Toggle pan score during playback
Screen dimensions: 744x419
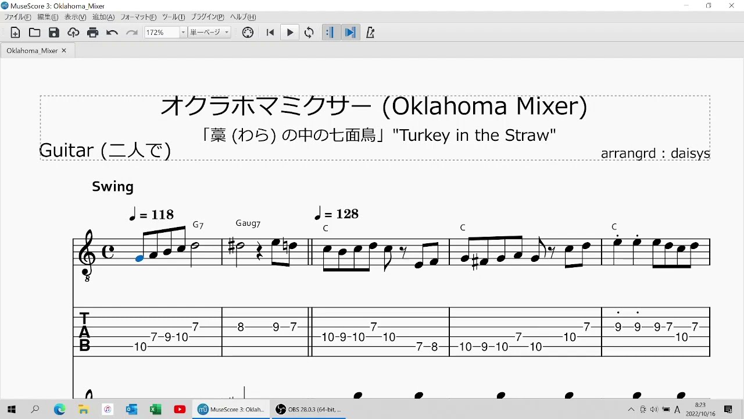point(350,33)
